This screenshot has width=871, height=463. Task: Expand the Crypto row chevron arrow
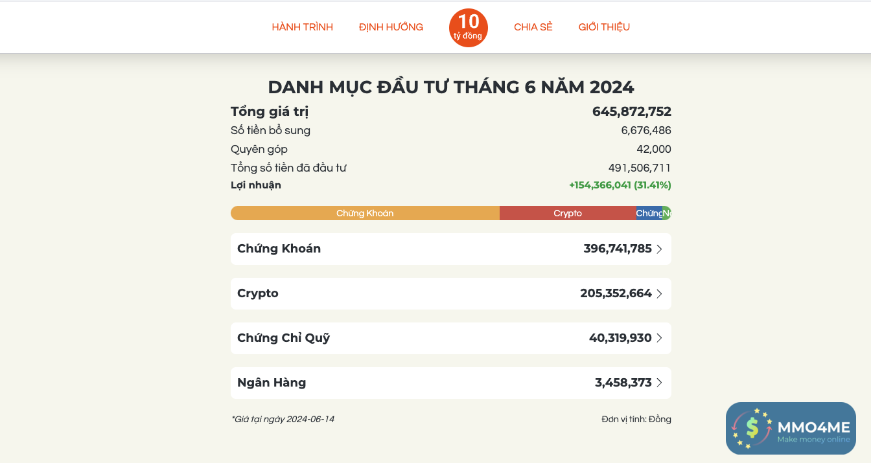660,294
